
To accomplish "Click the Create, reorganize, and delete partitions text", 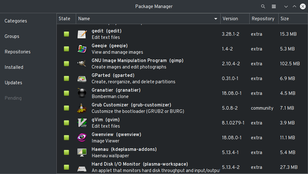I will (133, 82).
